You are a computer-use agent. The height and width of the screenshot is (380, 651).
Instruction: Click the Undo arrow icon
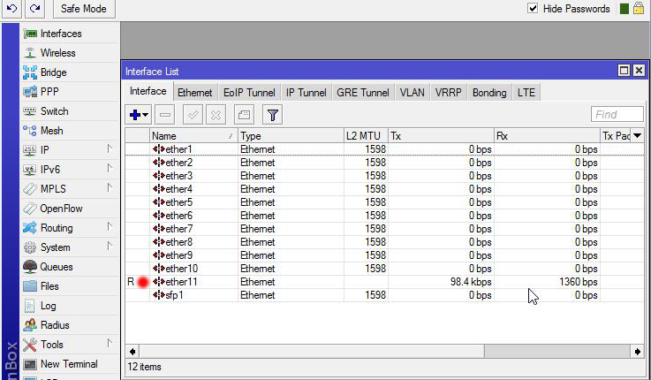pos(11,8)
